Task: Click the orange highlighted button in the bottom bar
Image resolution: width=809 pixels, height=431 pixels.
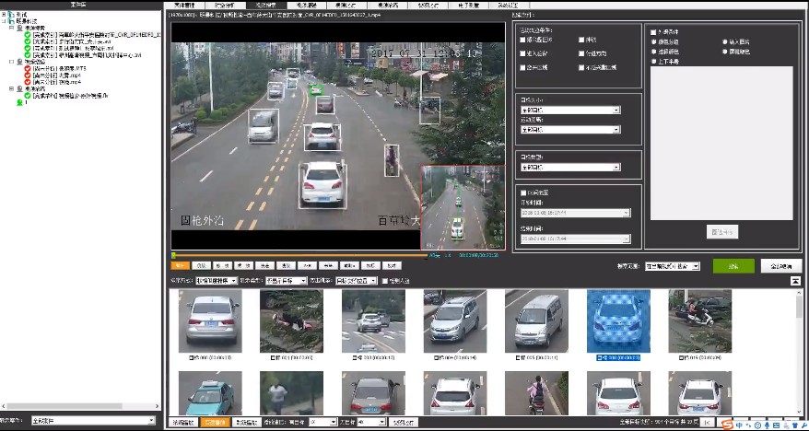Action: point(216,422)
